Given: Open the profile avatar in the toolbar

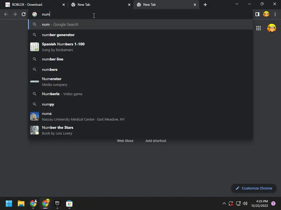Looking at the screenshot, I should coord(266,14).
